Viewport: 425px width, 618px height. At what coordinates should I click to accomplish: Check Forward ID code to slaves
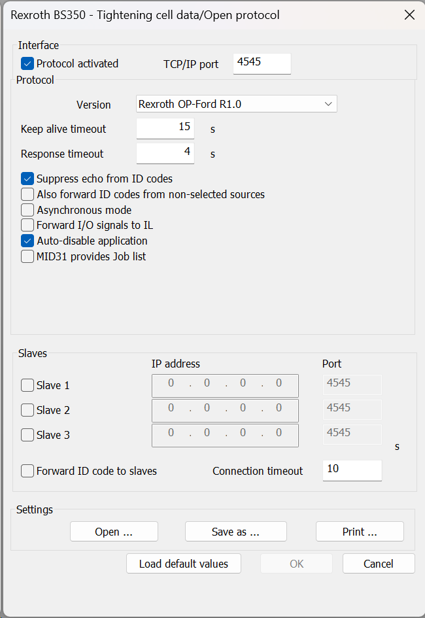point(27,471)
